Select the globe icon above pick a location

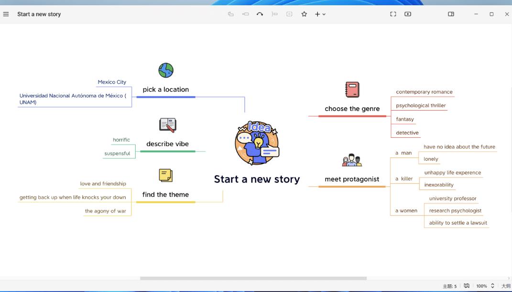166,70
